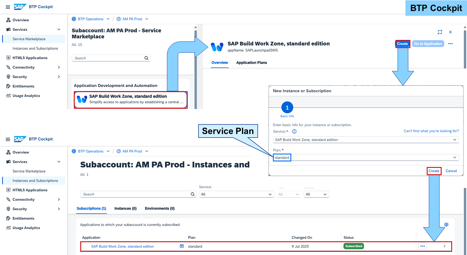Click SAP logo in the upper cockpit header
Image resolution: width=467 pixels, height=255 pixels.
pos(20,7)
